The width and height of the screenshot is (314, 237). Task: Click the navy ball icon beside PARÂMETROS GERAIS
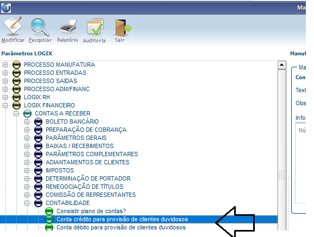click(x=38, y=138)
